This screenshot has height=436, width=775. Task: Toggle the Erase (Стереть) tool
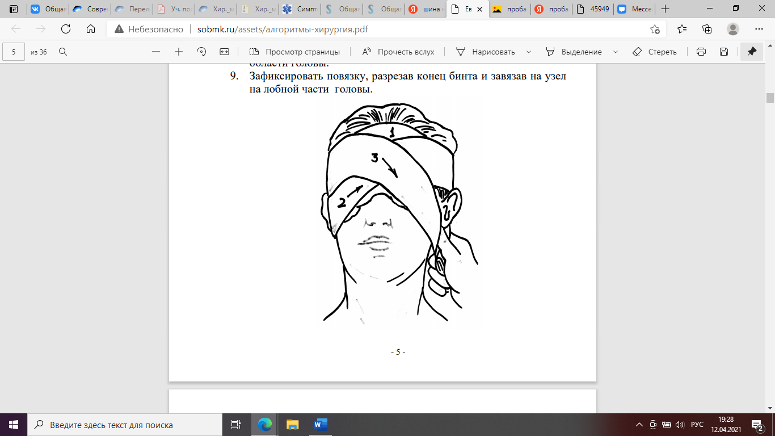point(655,52)
